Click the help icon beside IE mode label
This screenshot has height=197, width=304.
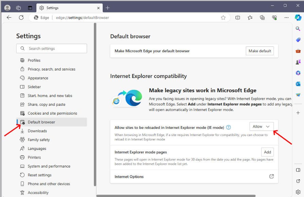click(229, 127)
